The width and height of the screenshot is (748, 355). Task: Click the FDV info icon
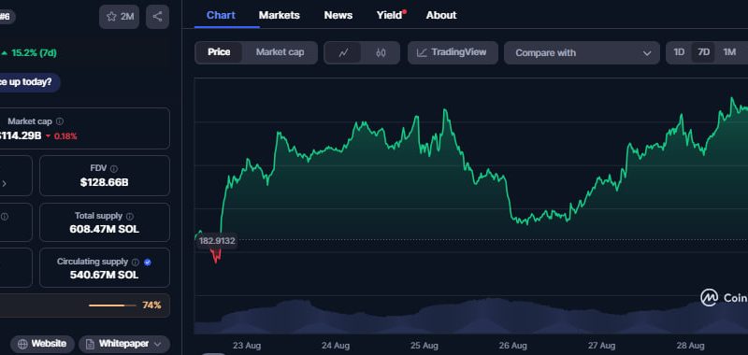point(113,169)
